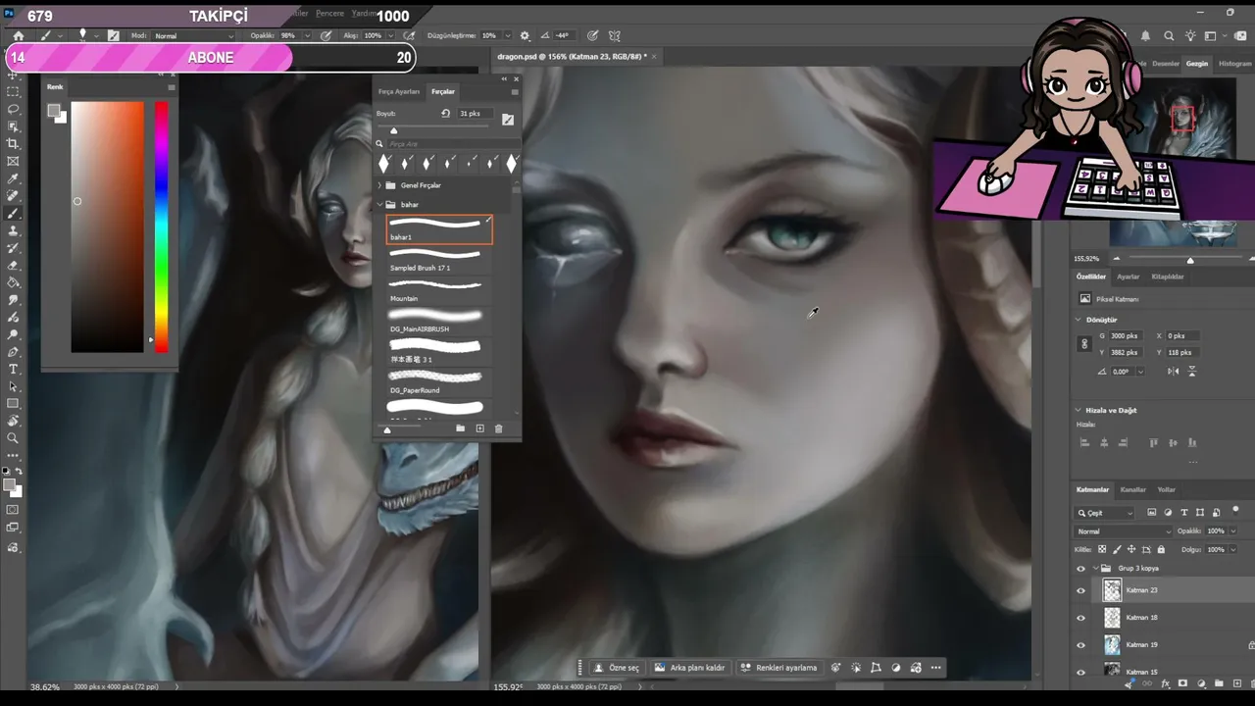Switch to the Ayarlar tab
1255x706 pixels.
[1129, 277]
